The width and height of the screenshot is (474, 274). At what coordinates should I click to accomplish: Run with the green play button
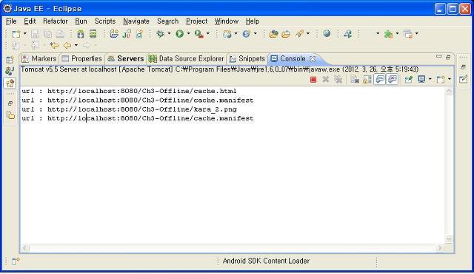click(x=179, y=34)
